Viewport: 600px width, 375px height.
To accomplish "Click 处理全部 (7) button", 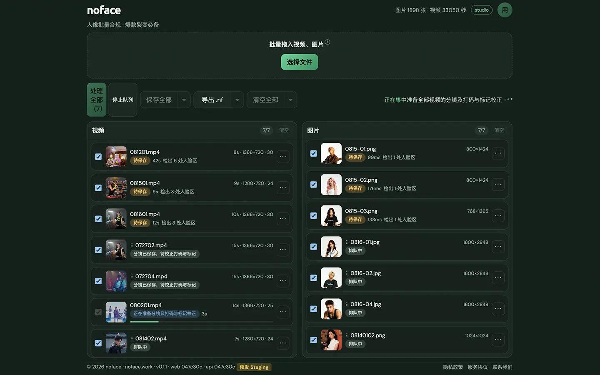I will pyautogui.click(x=97, y=100).
